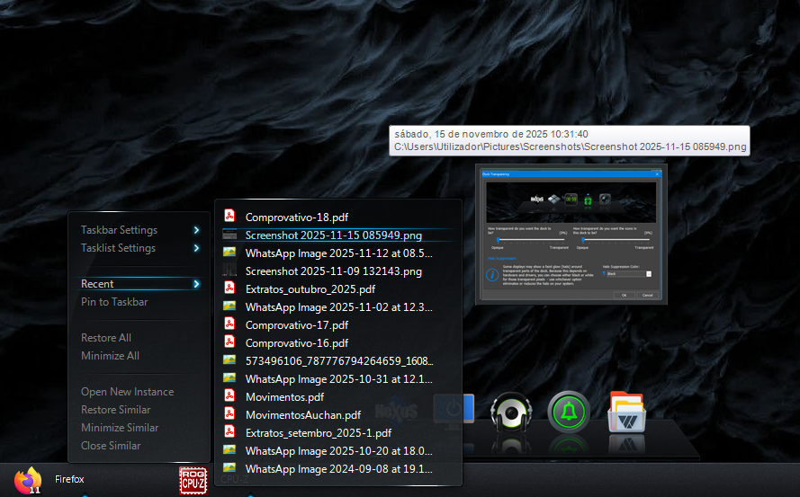This screenshot has height=497, width=800.
Task: Click the PDF icon next to Movimentos.pdf
Action: [230, 396]
